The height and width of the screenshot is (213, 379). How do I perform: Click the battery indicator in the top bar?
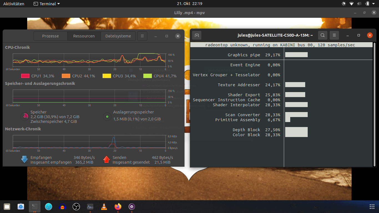pyautogui.click(x=367, y=4)
